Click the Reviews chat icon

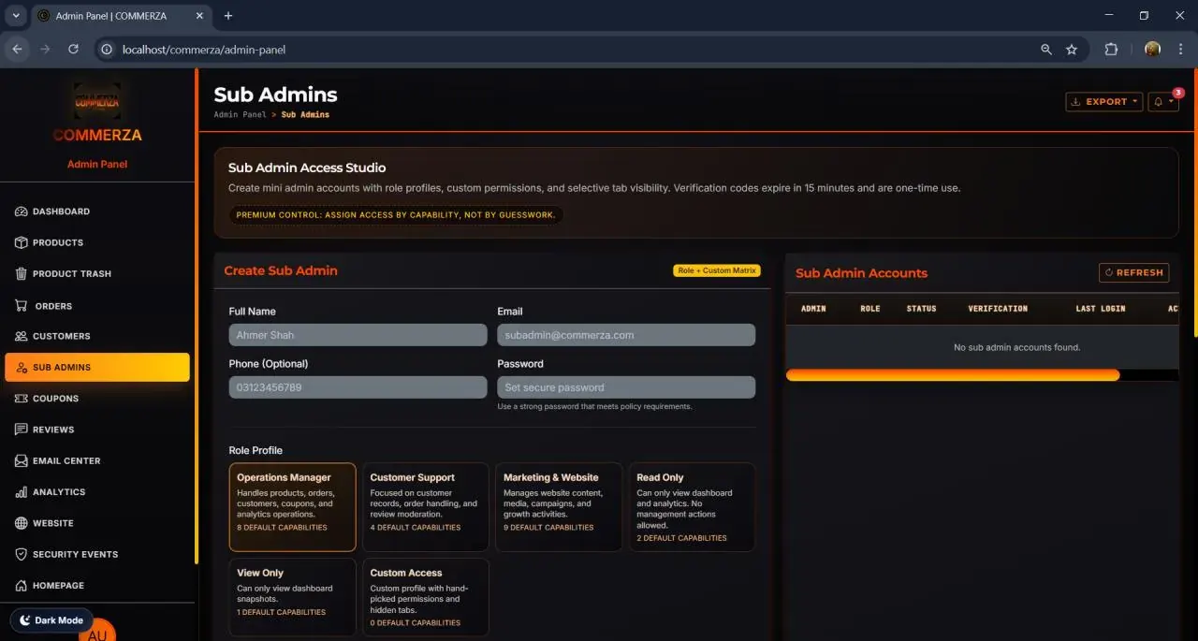tap(22, 430)
